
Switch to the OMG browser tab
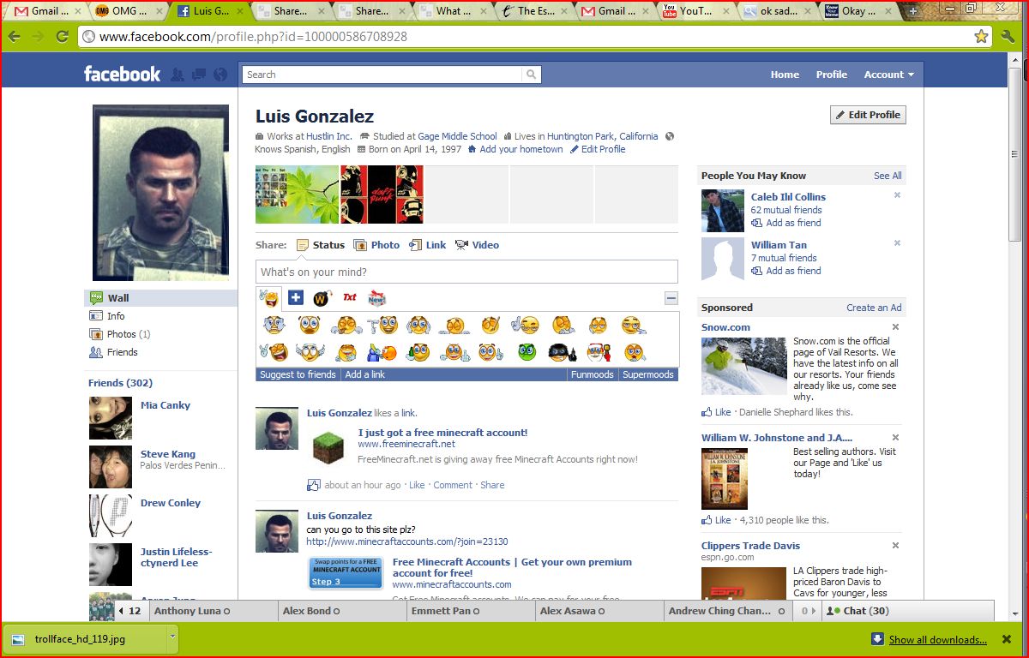click(129, 11)
